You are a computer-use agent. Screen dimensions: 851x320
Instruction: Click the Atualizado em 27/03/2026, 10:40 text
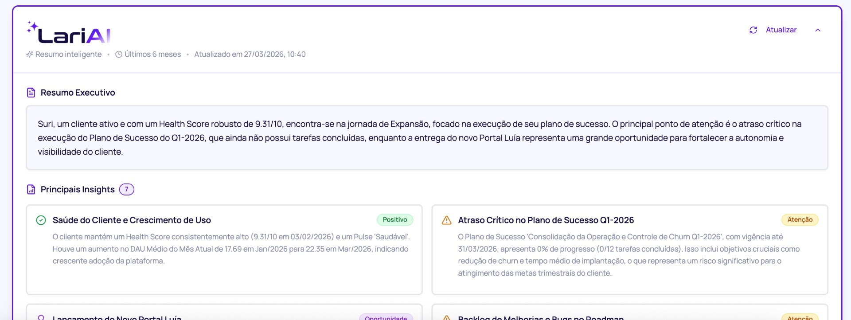[250, 54]
